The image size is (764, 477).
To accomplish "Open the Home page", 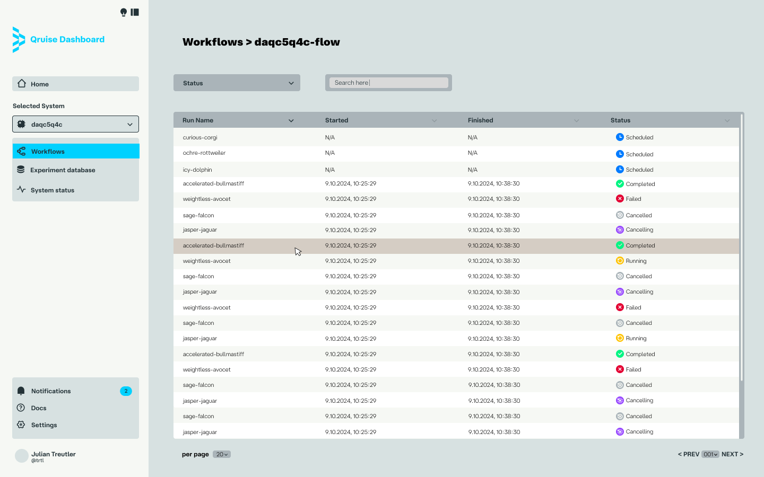I will click(75, 84).
